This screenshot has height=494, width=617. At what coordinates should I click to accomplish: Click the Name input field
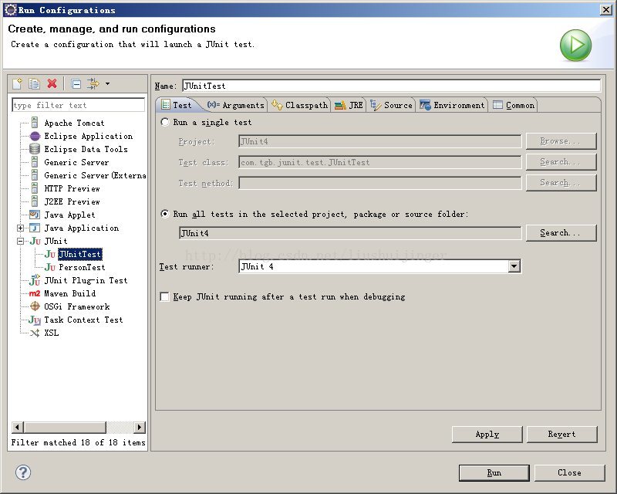(x=392, y=86)
